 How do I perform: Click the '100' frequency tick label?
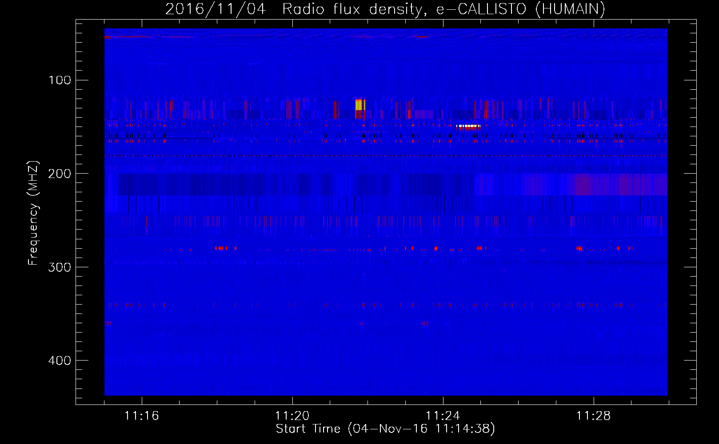[60, 80]
